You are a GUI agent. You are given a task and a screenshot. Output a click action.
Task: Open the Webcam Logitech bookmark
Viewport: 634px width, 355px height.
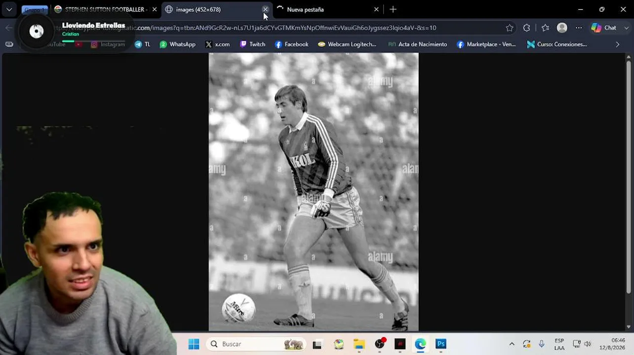pyautogui.click(x=347, y=44)
